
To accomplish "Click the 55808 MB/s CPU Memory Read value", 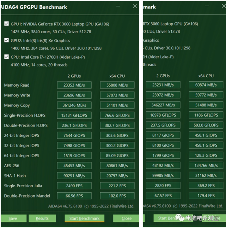I will click(117, 85).
